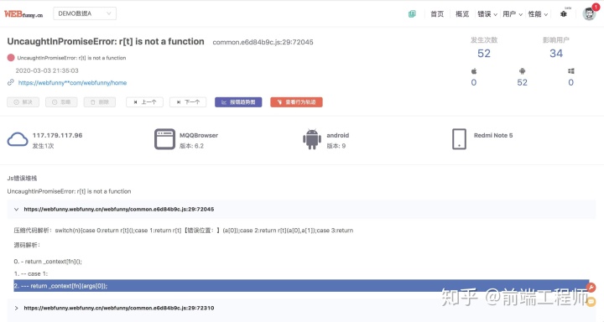The width and height of the screenshot is (604, 322).
Task: Select the Js错误堆栈 heading
Action: [x=22, y=178]
